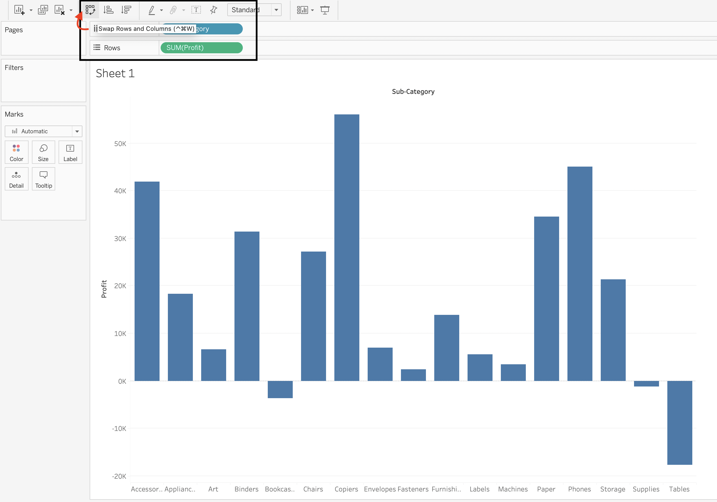Image resolution: width=717 pixels, height=502 pixels.
Task: Click the Fix Axes pin icon
Action: click(213, 10)
